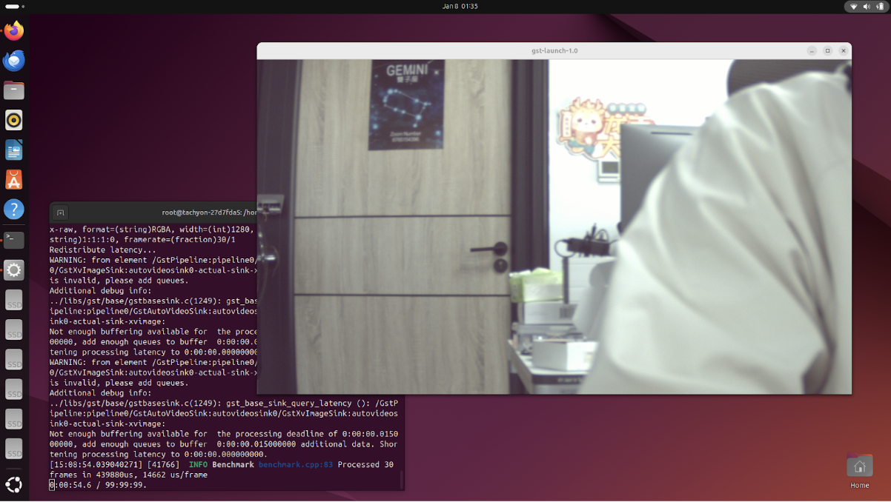This screenshot has height=502, width=891.
Task: Click the volume speaker icon in top bar
Action: [x=867, y=7]
